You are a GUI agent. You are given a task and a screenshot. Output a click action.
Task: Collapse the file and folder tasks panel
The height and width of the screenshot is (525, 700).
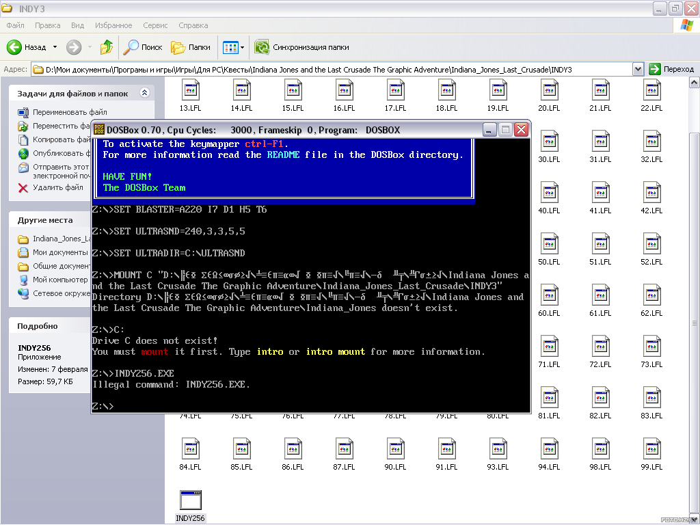coord(144,93)
